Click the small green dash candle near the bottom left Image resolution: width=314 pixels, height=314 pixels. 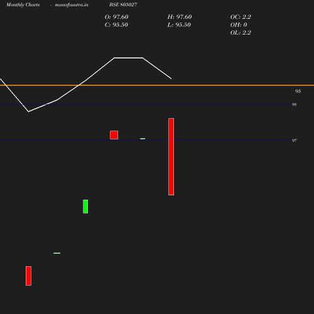coord(57,253)
